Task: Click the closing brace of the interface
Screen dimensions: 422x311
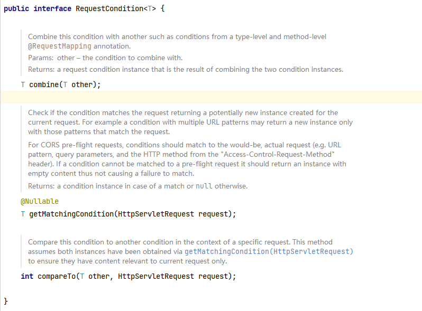Action: pyautogui.click(x=6, y=301)
